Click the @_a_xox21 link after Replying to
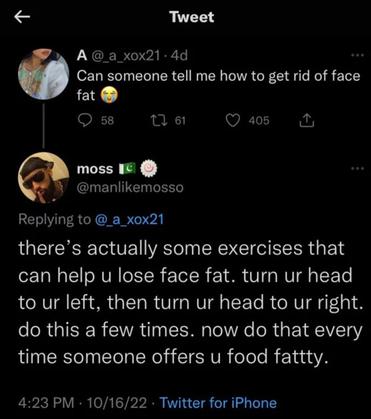371x419 pixels. point(129,219)
